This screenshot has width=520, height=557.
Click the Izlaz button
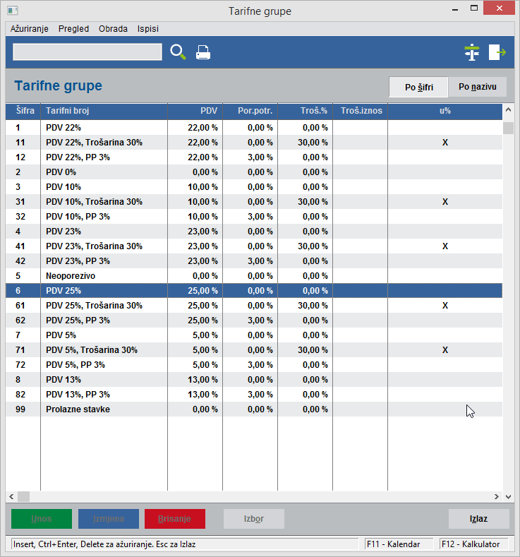coord(478,519)
